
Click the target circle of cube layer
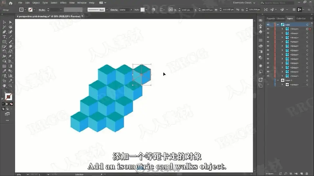pyautogui.click(x=307, y=25)
